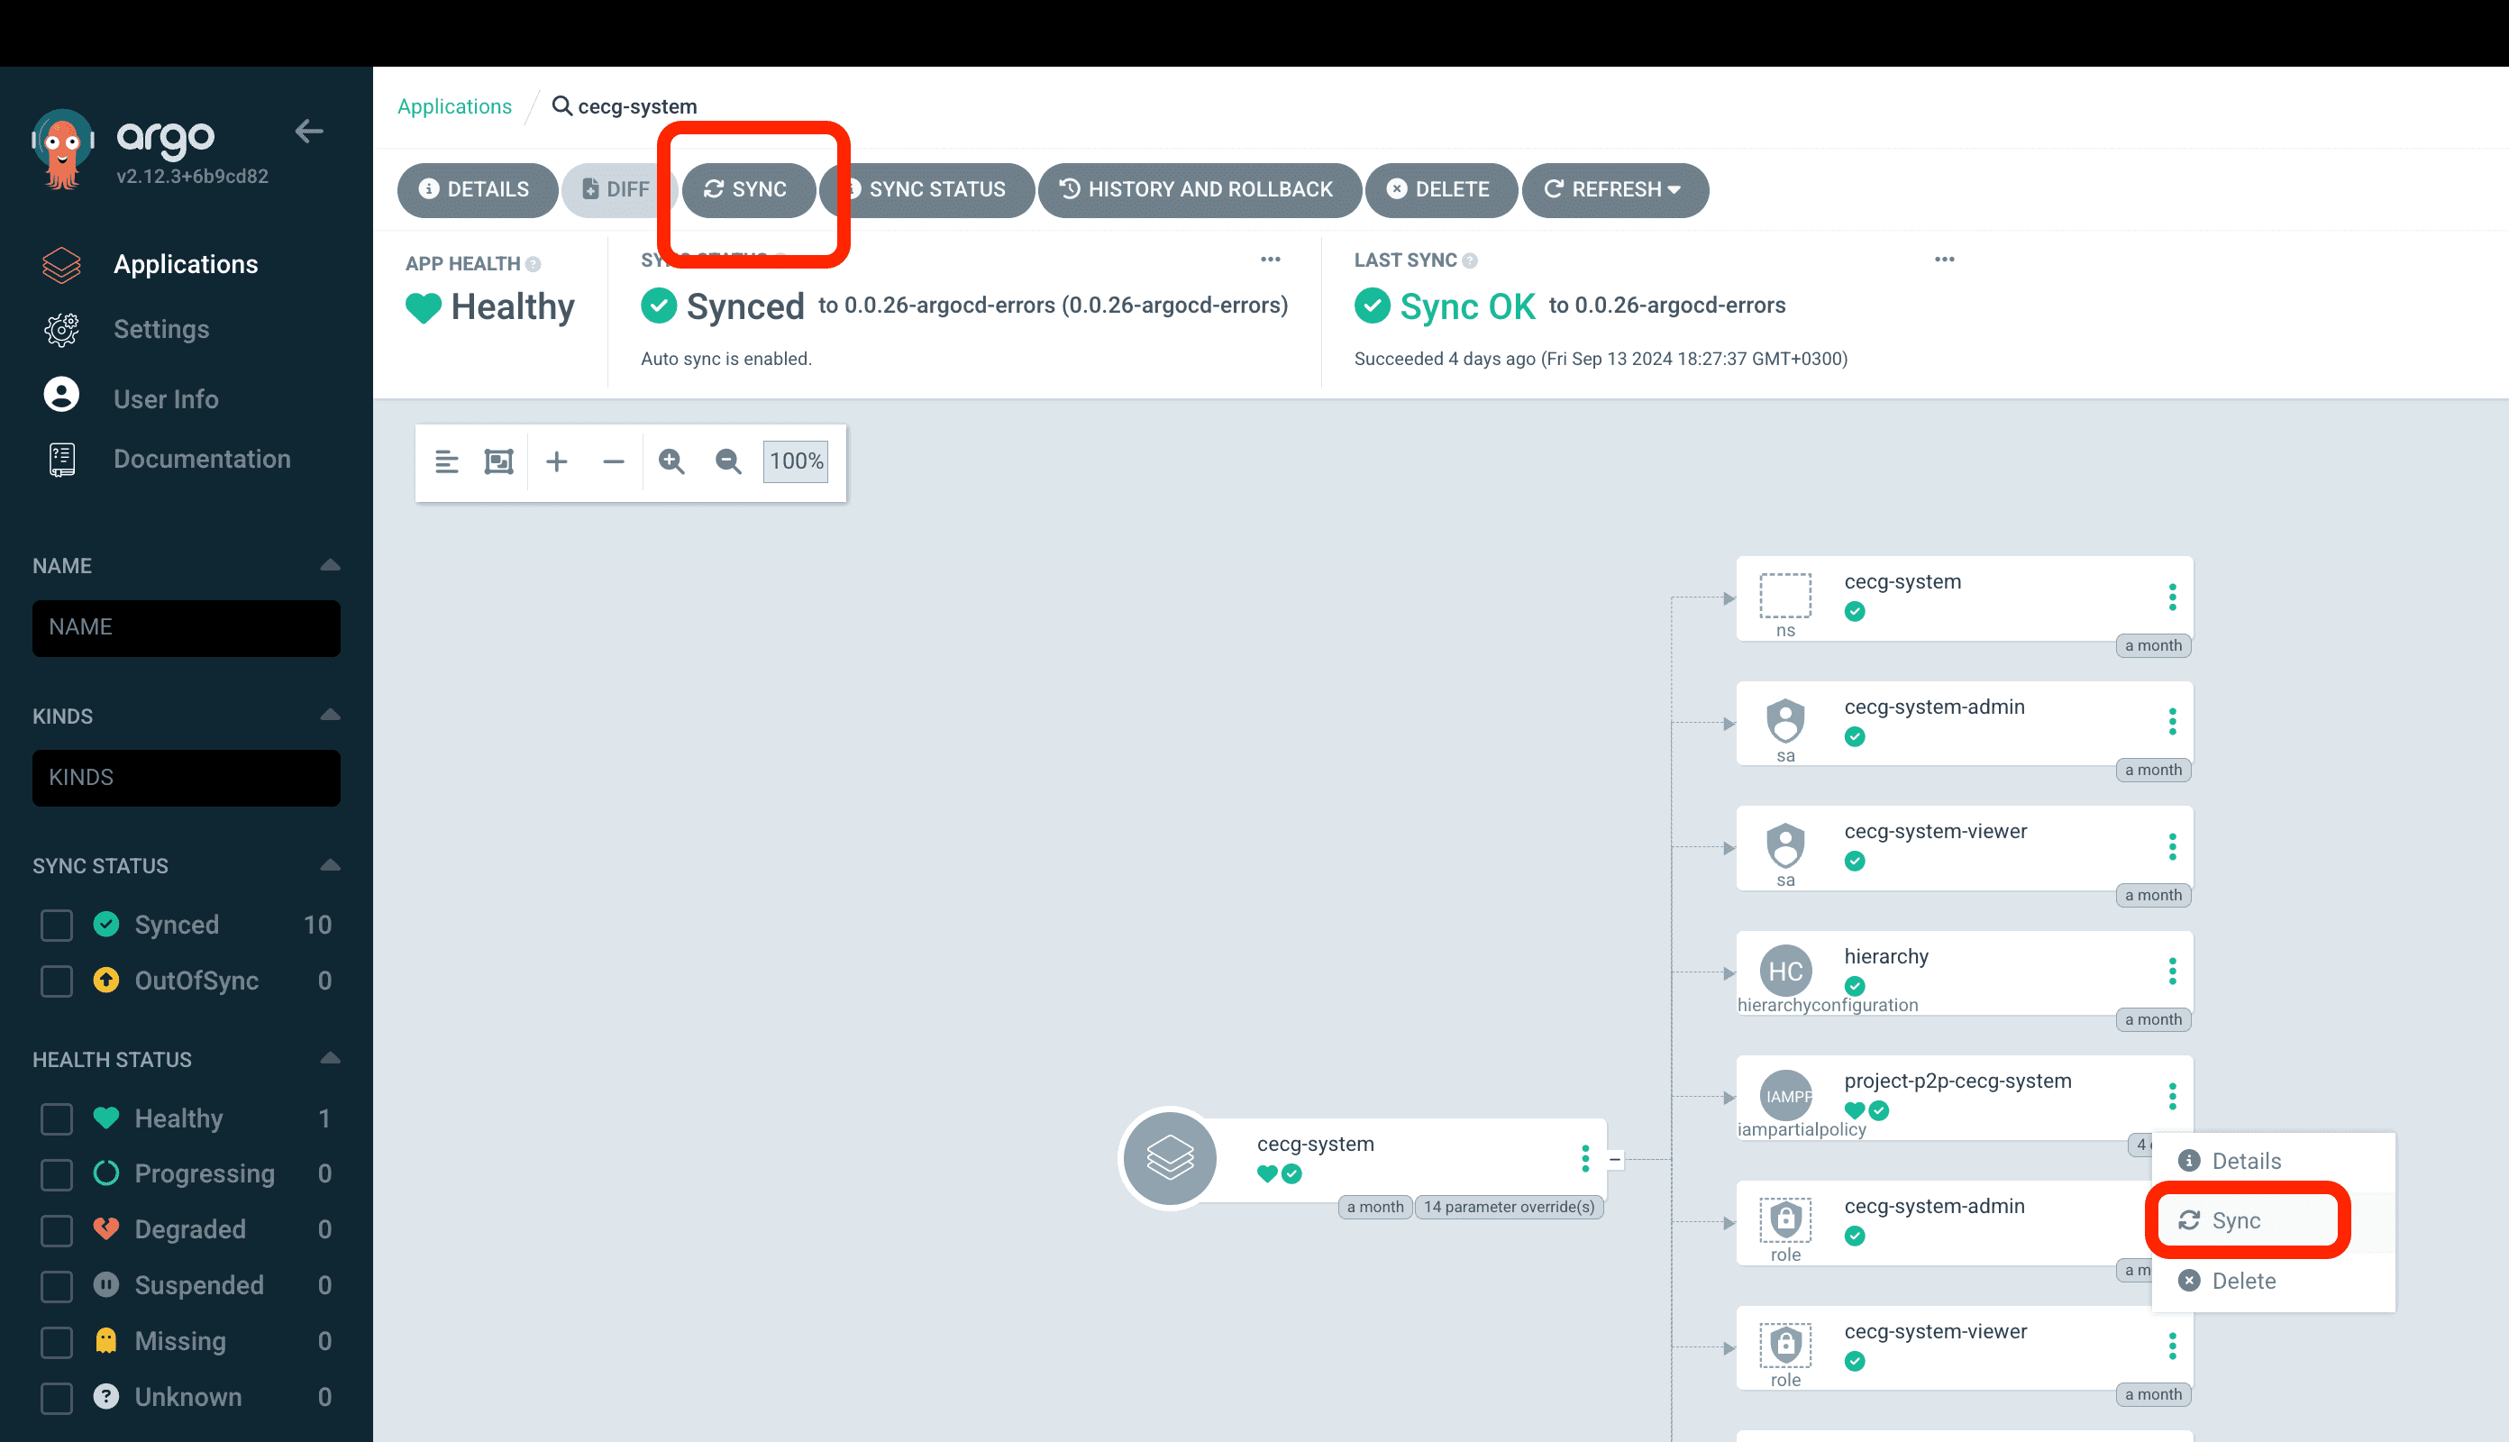2509x1442 pixels.
Task: Open three-dot menu on hierarchy node
Action: tap(2172, 972)
